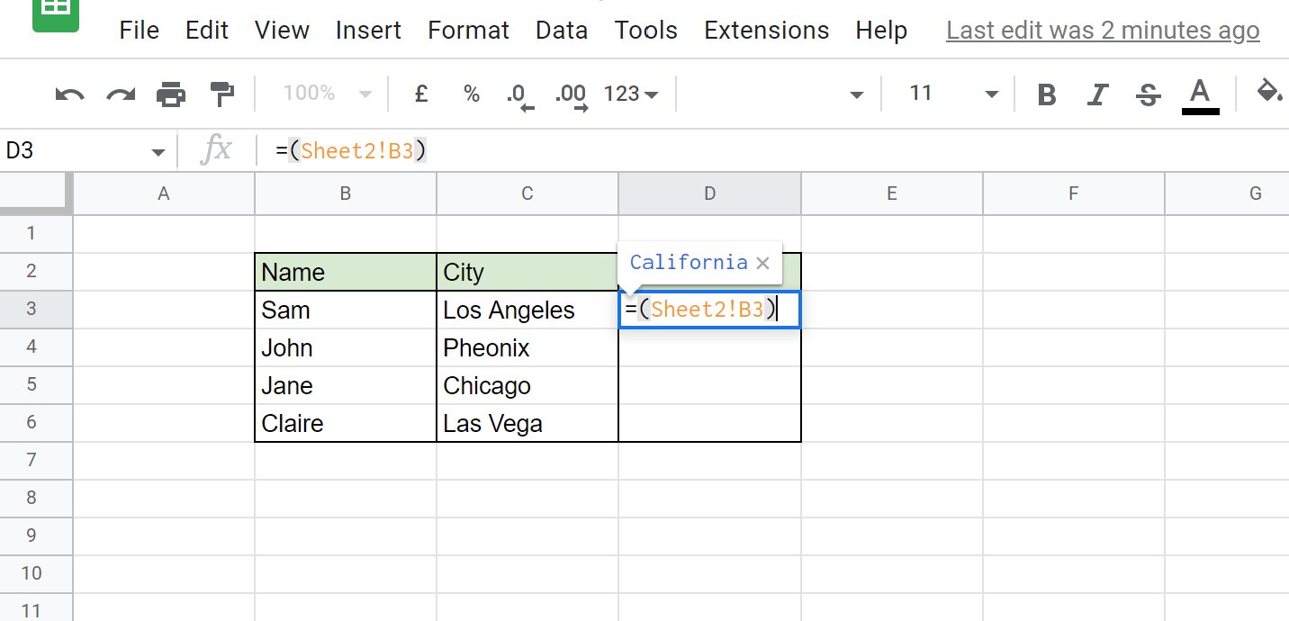Increase decimal places button

click(571, 95)
